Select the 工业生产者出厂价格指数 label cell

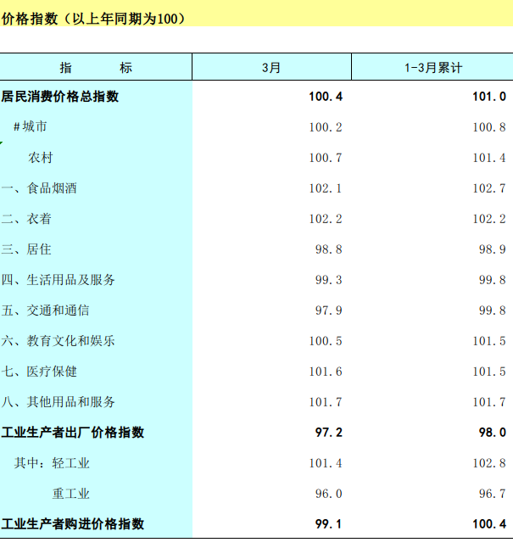(x=73, y=433)
